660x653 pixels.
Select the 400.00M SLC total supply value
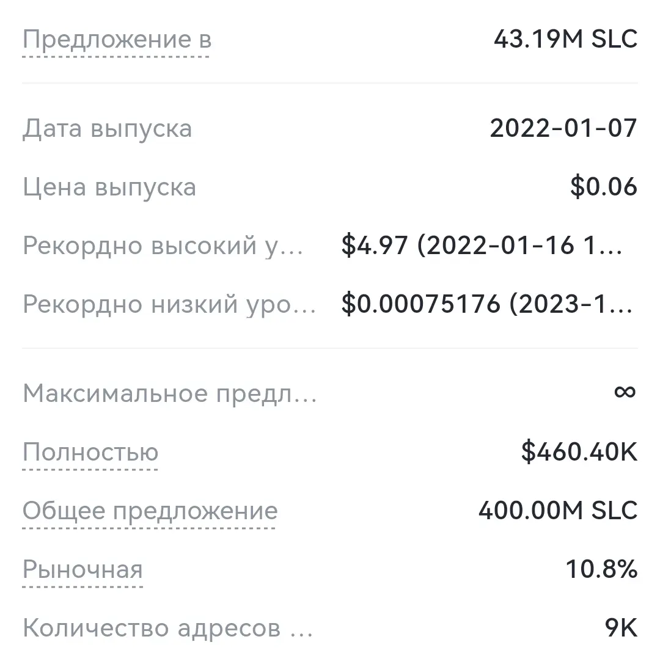(x=558, y=511)
